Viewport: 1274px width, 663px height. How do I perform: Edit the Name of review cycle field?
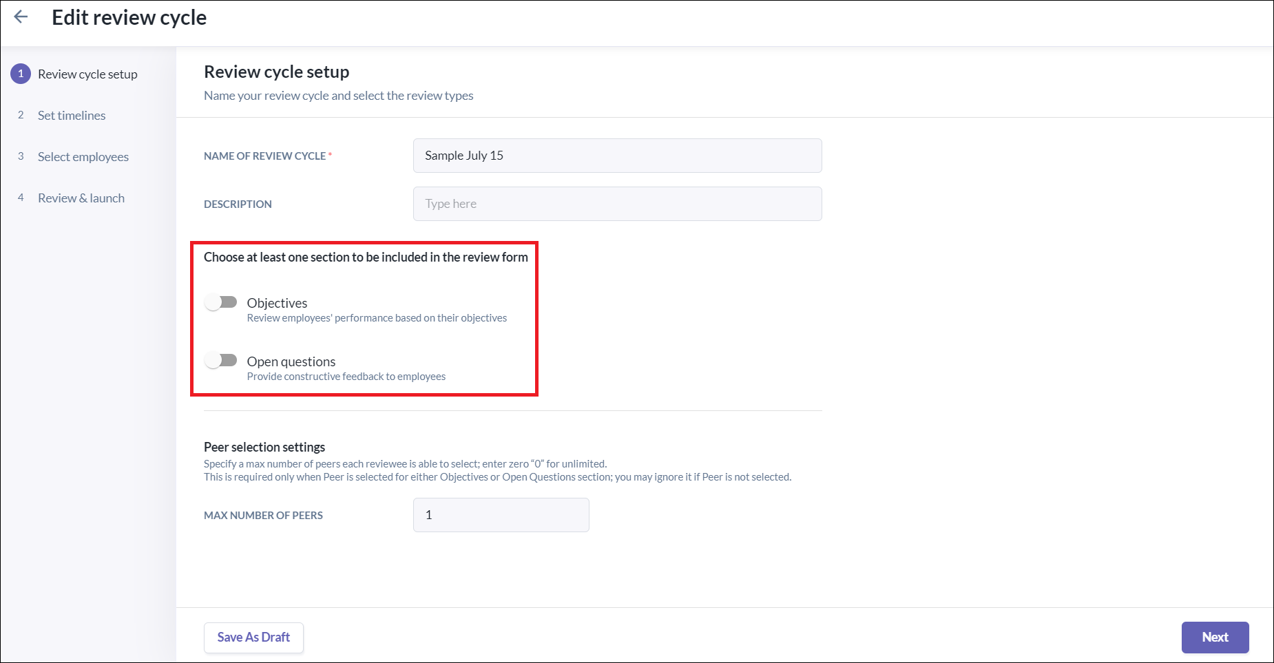[617, 156]
